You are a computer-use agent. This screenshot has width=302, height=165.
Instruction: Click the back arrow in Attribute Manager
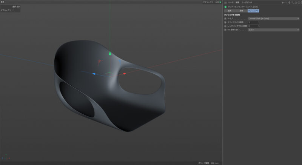pos(283,3)
